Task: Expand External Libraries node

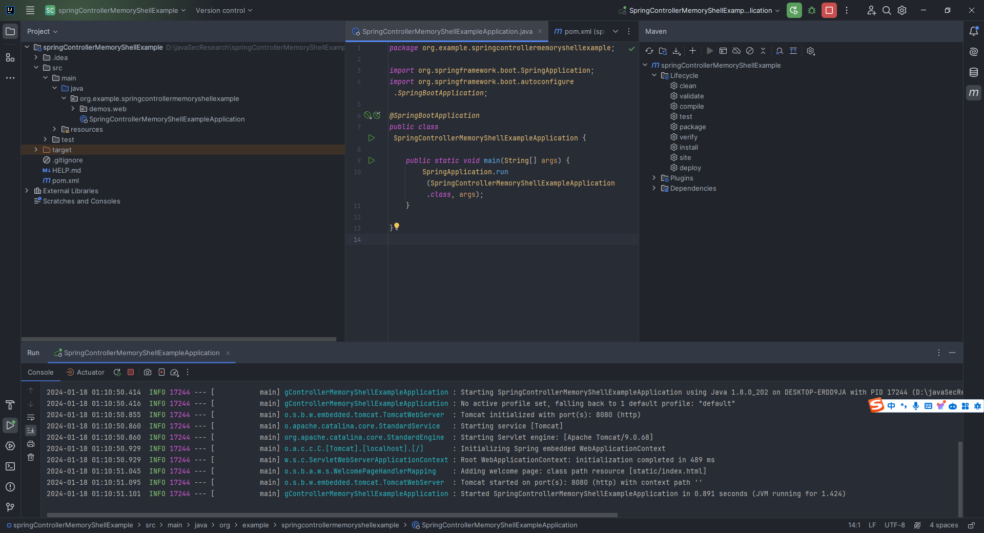Action: point(27,191)
